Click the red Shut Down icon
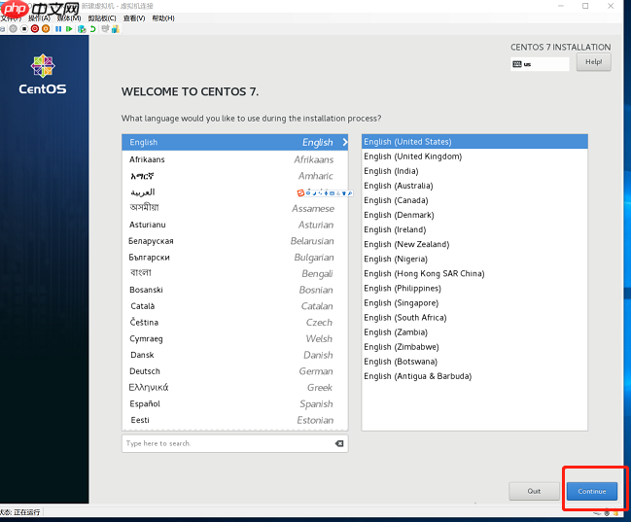Viewport: 631px width, 522px height. pyautogui.click(x=35, y=29)
